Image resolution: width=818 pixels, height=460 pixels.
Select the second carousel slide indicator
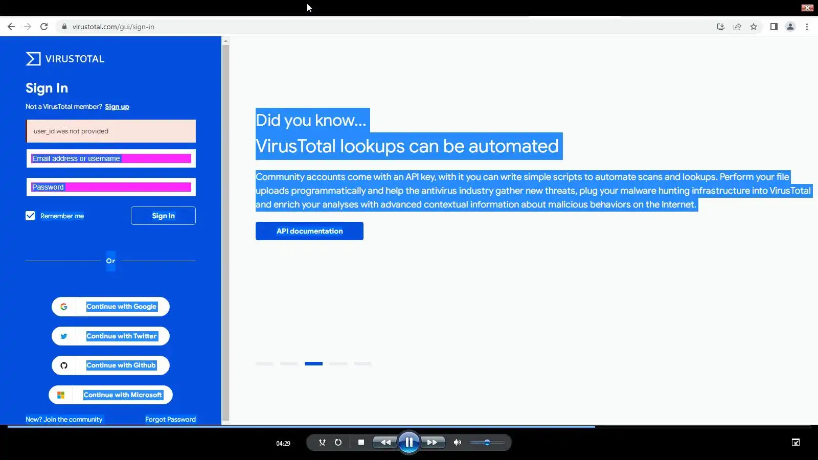[289, 364]
